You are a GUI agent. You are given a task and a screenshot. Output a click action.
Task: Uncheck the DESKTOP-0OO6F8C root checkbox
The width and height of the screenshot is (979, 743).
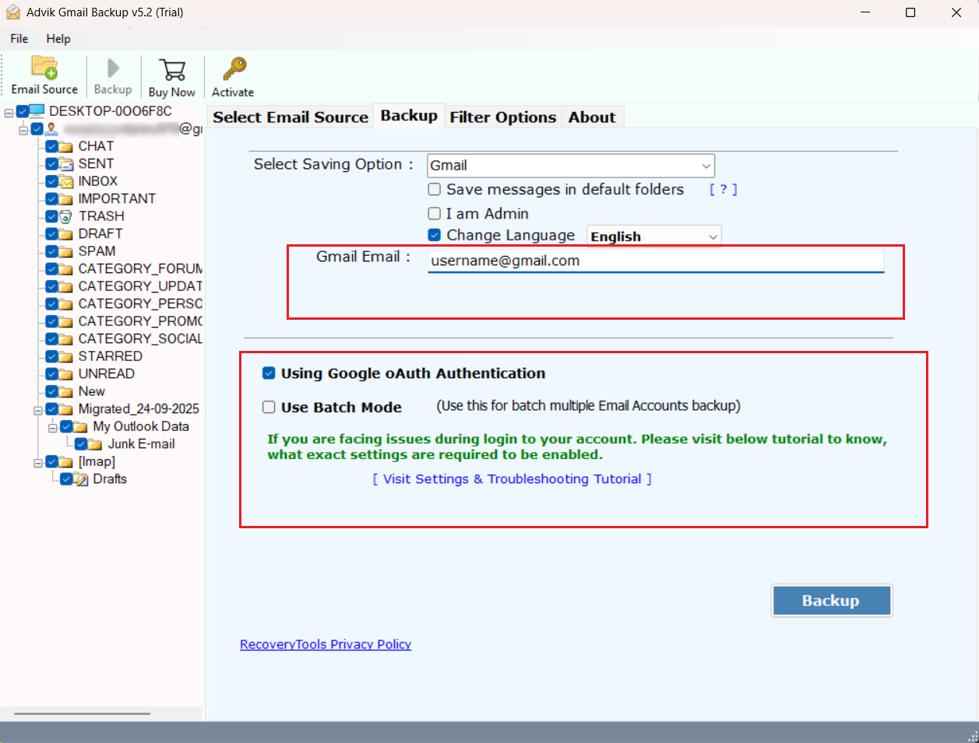point(23,111)
